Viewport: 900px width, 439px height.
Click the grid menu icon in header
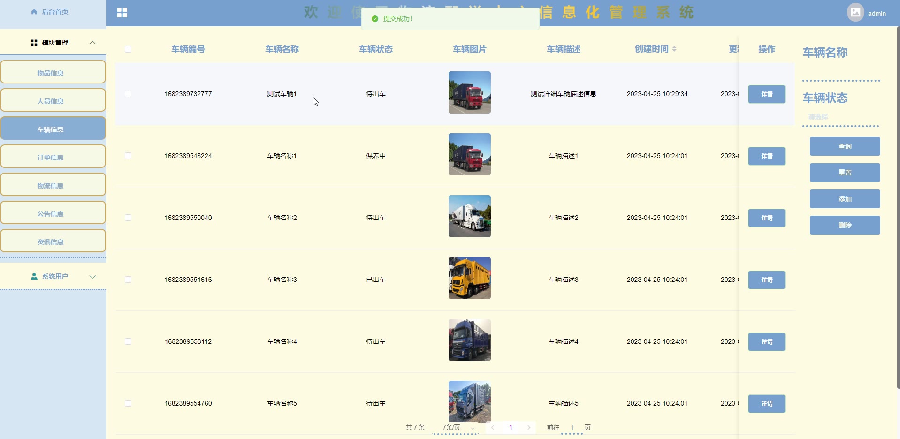(122, 13)
